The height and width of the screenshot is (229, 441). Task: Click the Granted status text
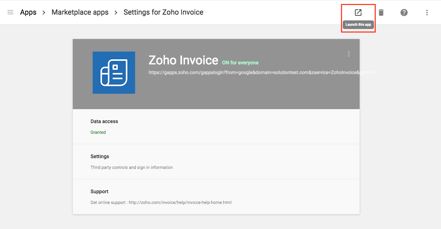click(98, 132)
